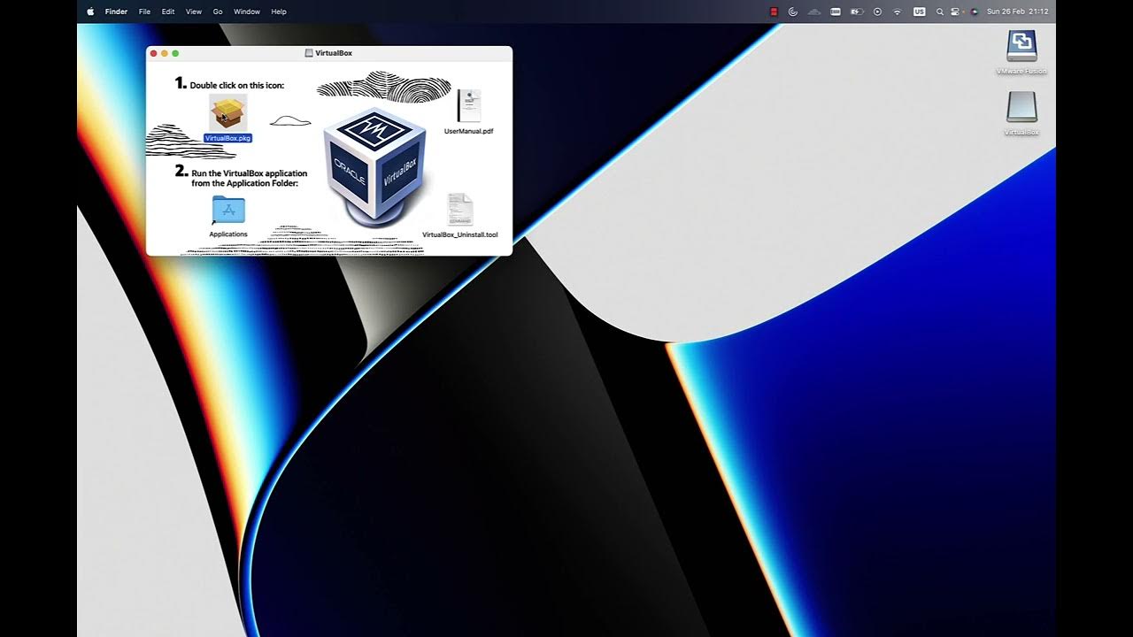Open the File menu
Screen dimensions: 1133x637
144,12
